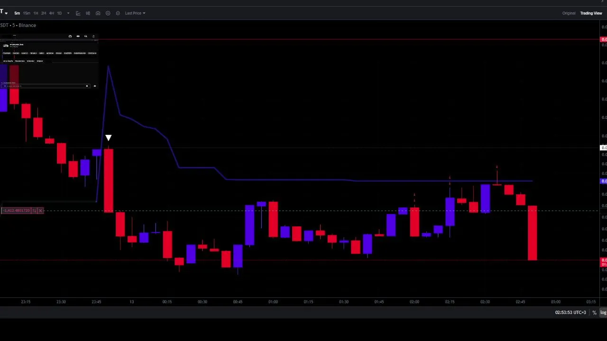This screenshot has width=607, height=341.
Task: Switch to the Trading View chart
Action: (591, 13)
